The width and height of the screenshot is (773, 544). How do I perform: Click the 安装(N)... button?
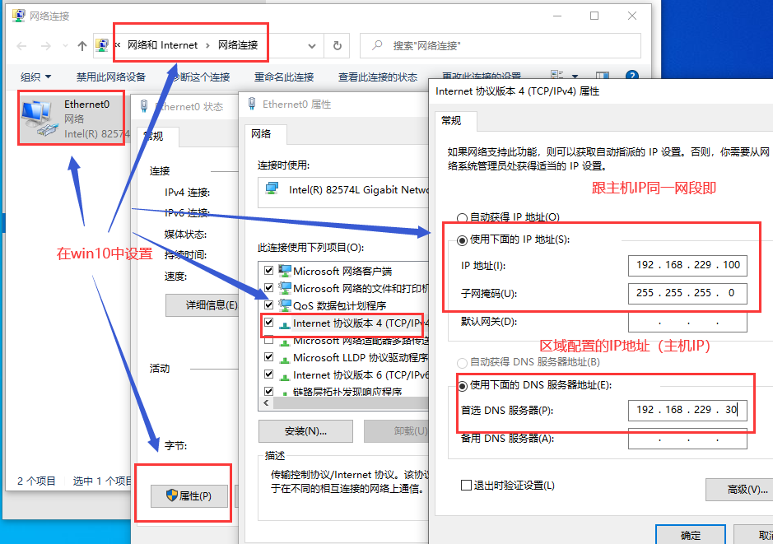point(305,431)
